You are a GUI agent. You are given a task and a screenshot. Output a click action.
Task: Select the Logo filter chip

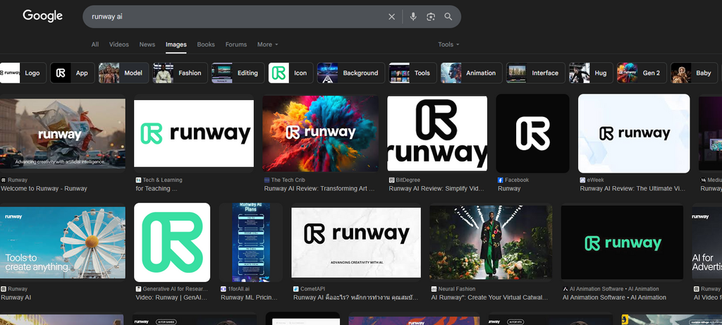(23, 73)
